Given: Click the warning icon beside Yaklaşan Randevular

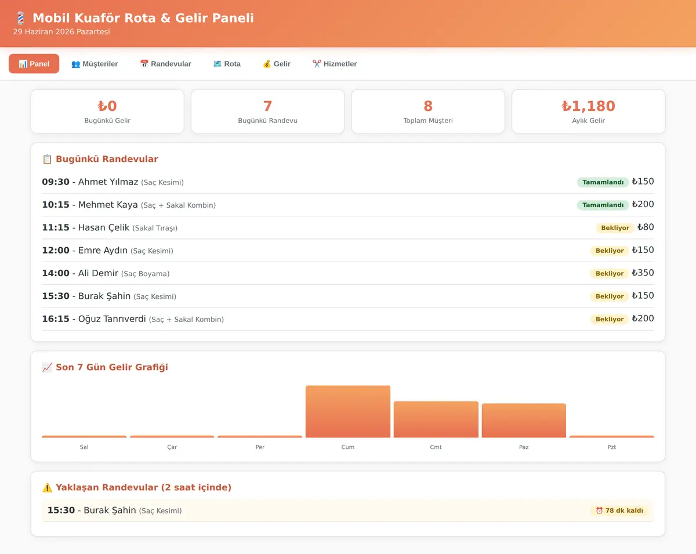Looking at the screenshot, I should click(47, 487).
